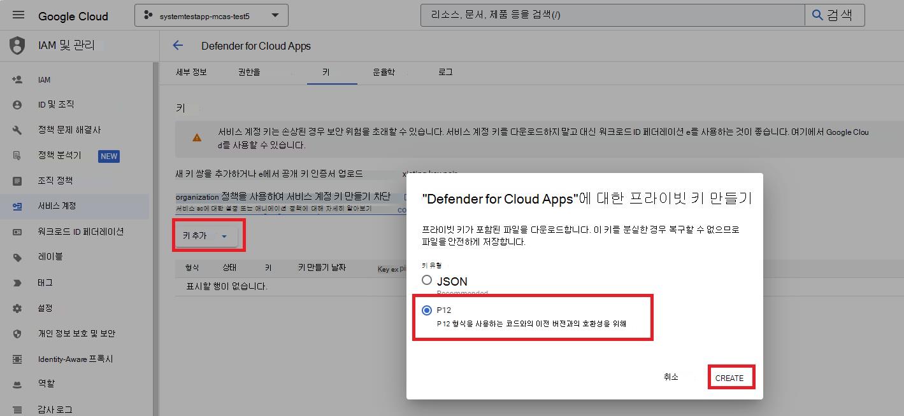
Task: Click the warning triangle icon
Action: (x=197, y=137)
